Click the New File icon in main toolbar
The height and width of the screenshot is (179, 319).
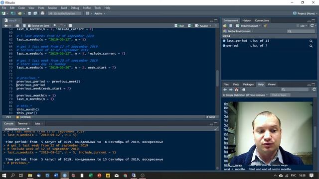pyautogui.click(x=3, y=13)
